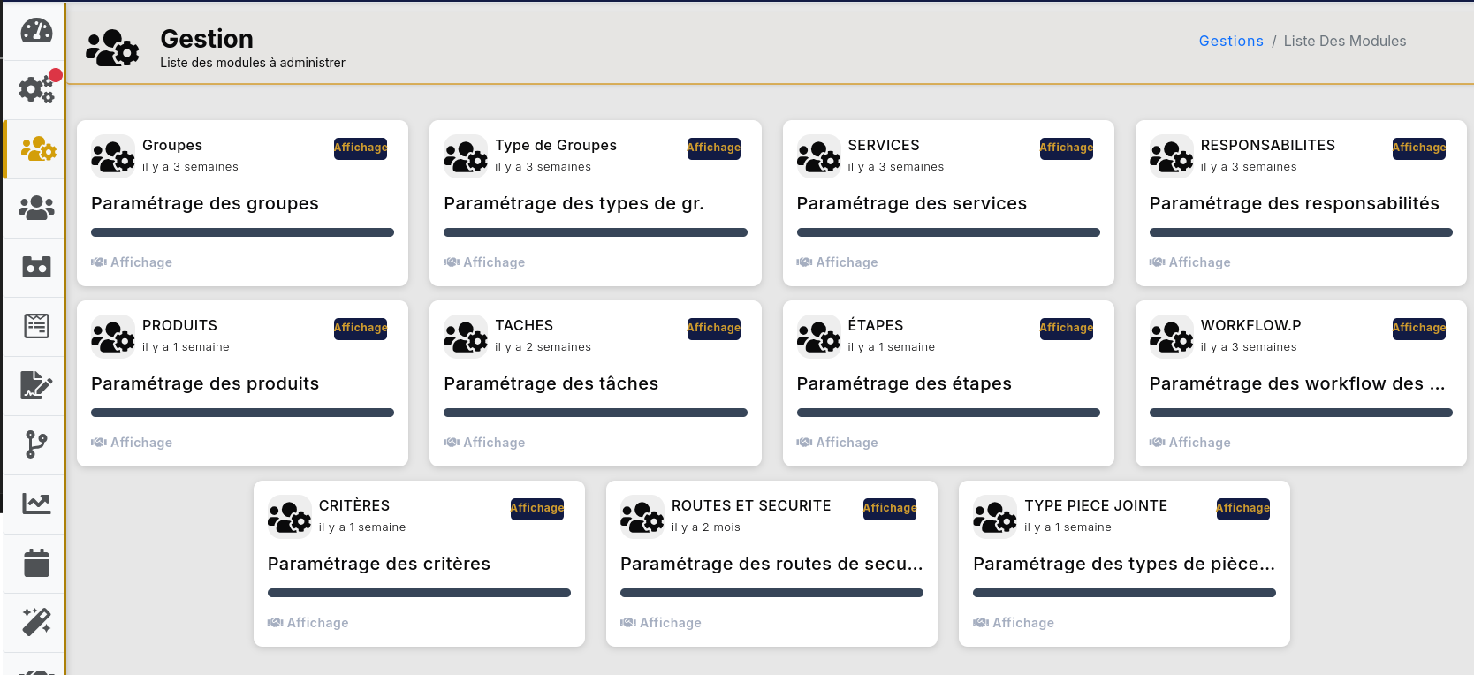Click Affichage badge on ROUTES ET SECURITE

tap(890, 509)
